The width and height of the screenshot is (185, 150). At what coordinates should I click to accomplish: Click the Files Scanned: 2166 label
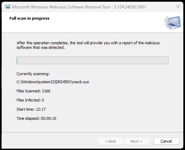pyautogui.click(x=33, y=91)
